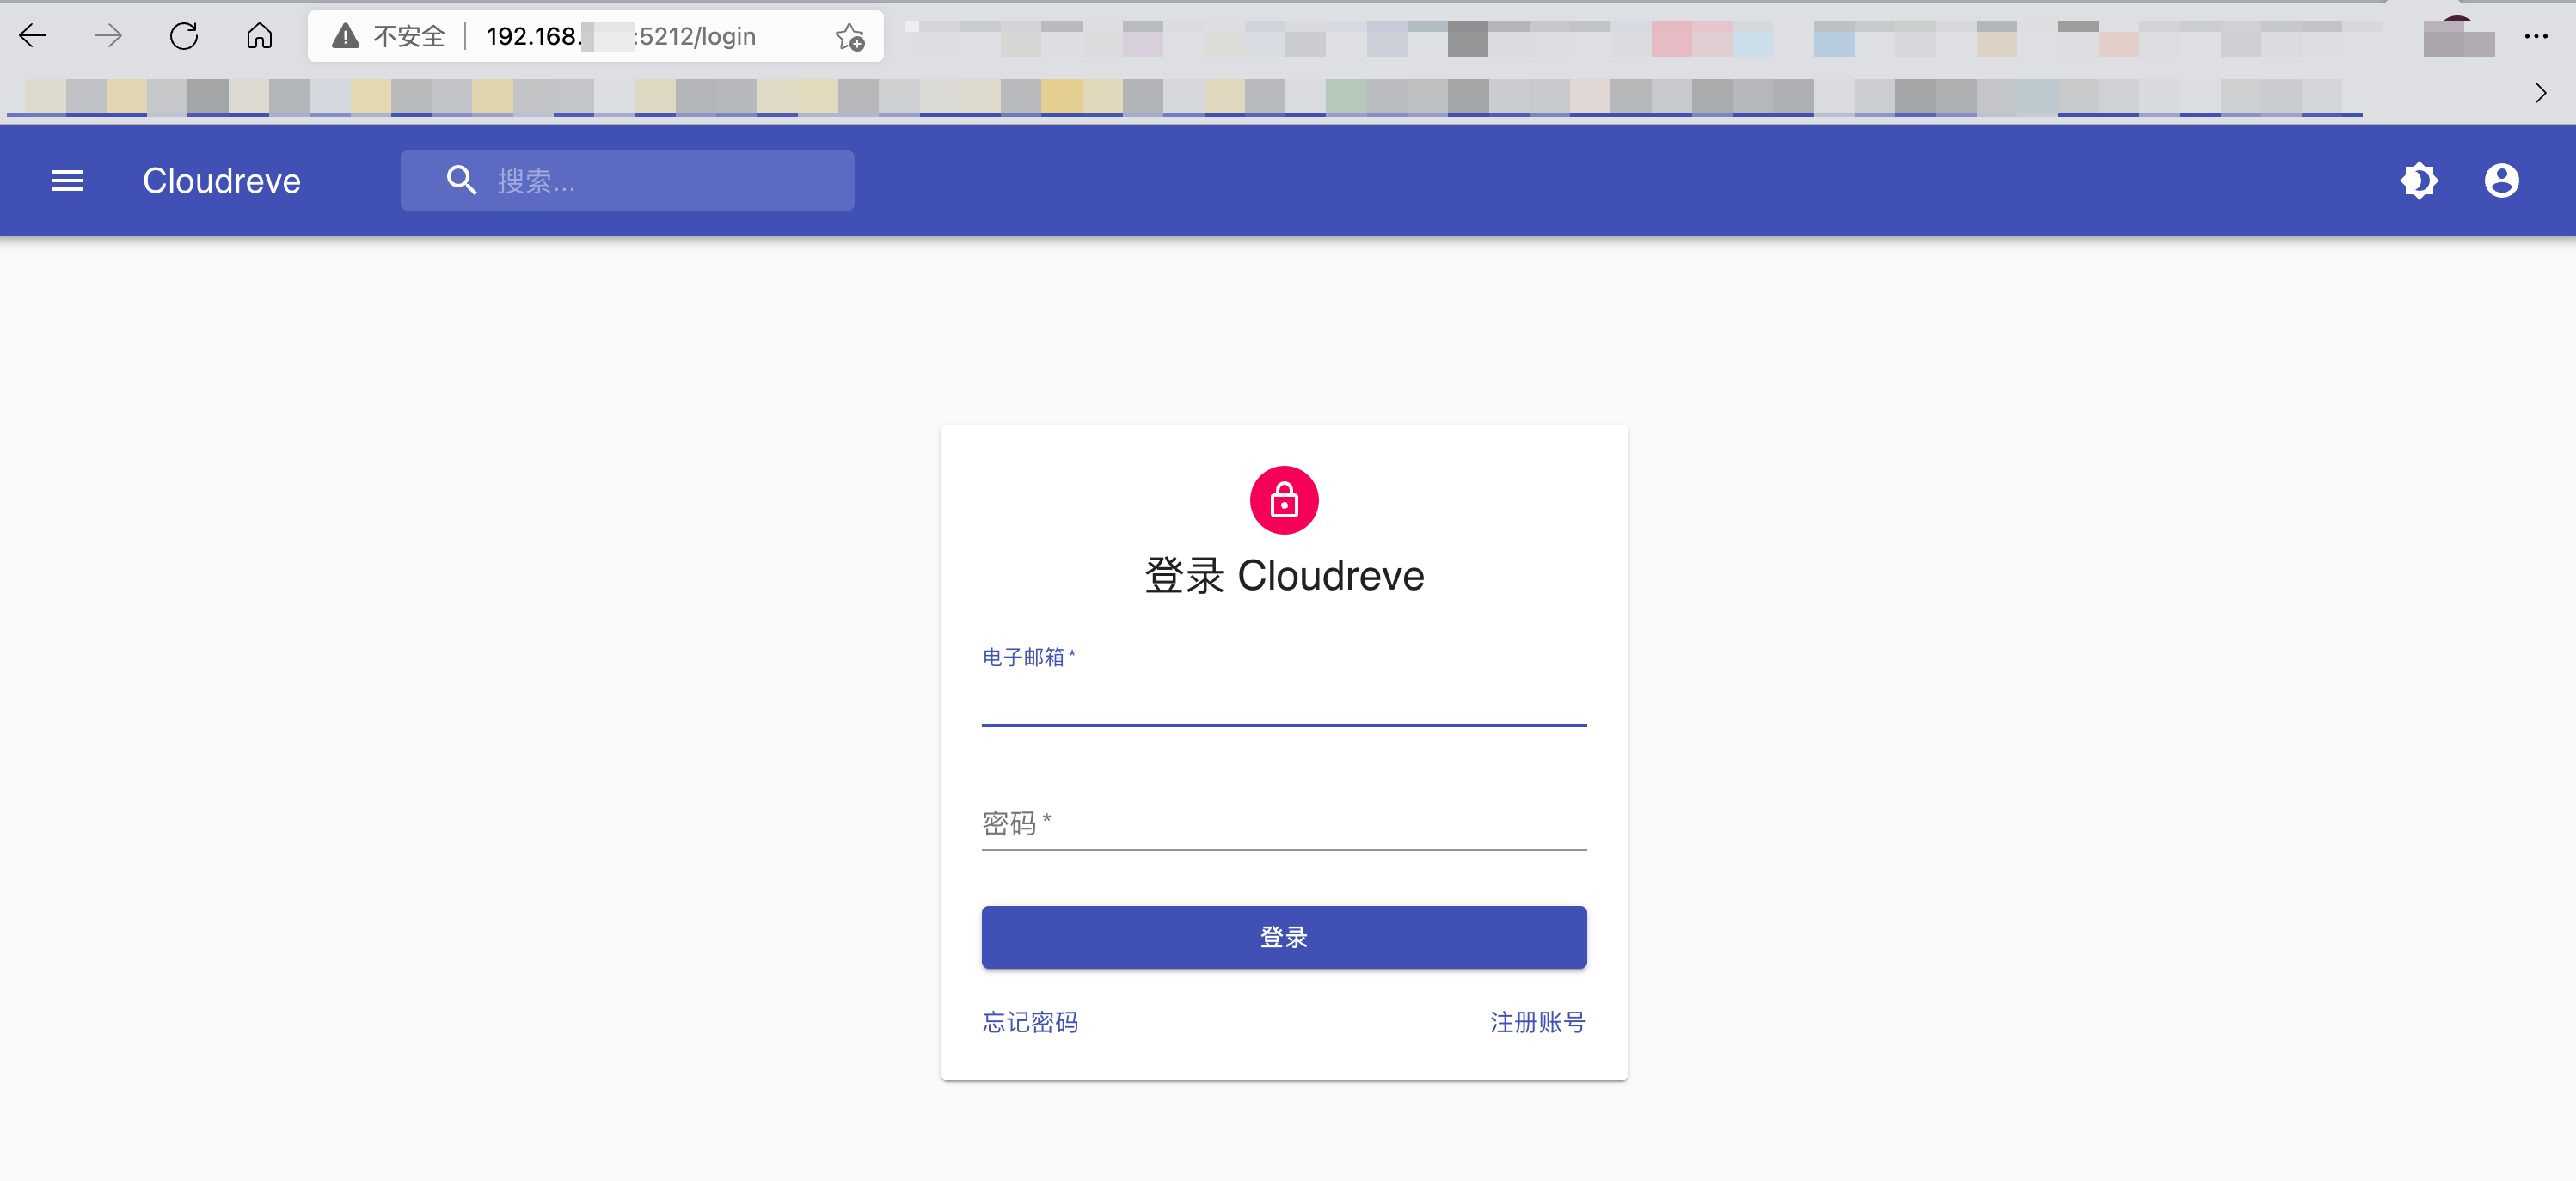
Task: Focus the 密码 password field
Action: tap(1284, 824)
